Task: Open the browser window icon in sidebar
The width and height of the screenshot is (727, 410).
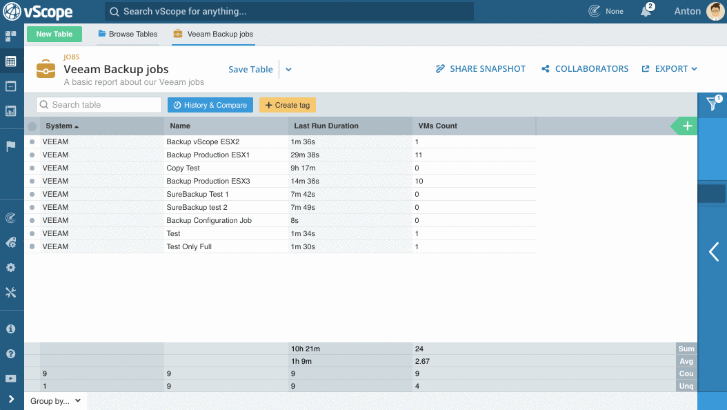Action: pyautogui.click(x=10, y=86)
